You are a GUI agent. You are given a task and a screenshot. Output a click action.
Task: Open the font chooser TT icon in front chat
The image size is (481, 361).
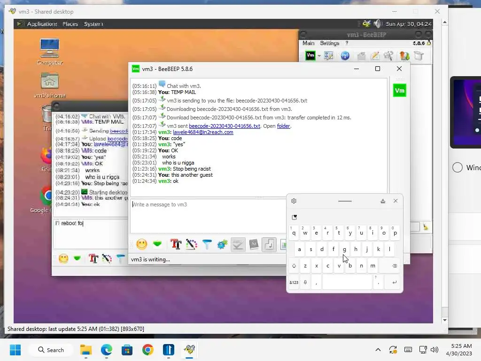[176, 244]
